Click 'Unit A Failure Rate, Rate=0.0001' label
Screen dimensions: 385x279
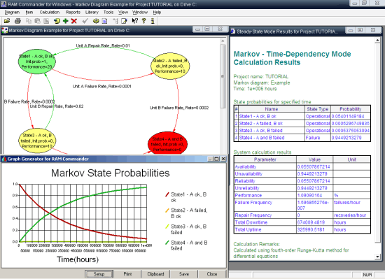coord(101,86)
